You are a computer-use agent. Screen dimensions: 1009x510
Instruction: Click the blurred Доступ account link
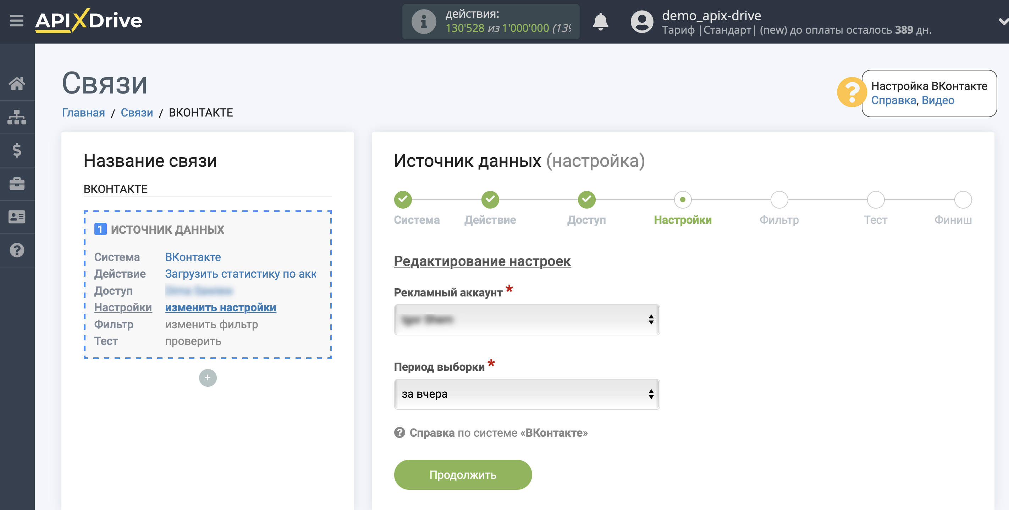click(199, 290)
